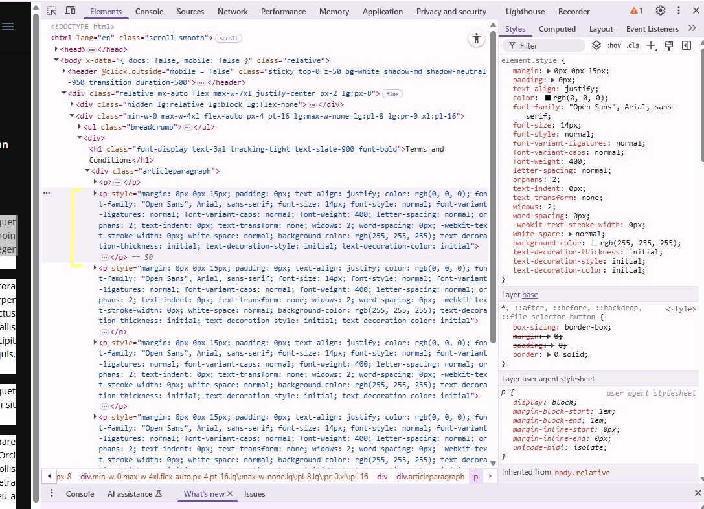Expand the head element node
704x509 pixels.
point(56,49)
